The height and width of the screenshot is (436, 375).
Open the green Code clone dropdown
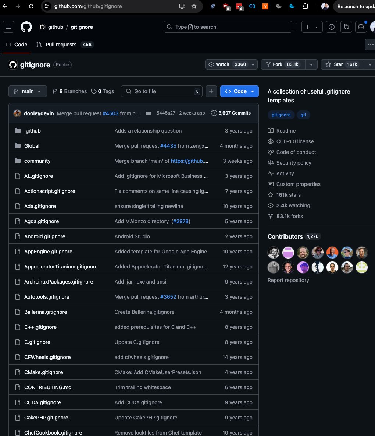point(239,91)
